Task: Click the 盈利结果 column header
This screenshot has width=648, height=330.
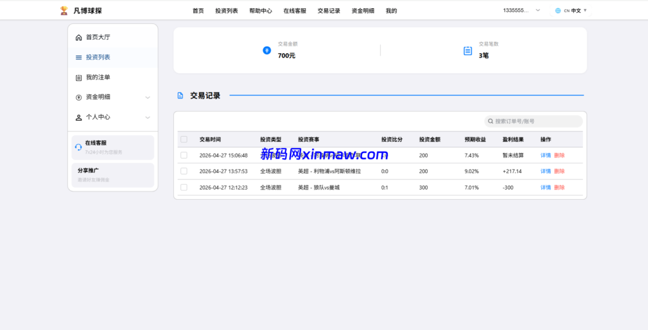Action: [513, 140]
